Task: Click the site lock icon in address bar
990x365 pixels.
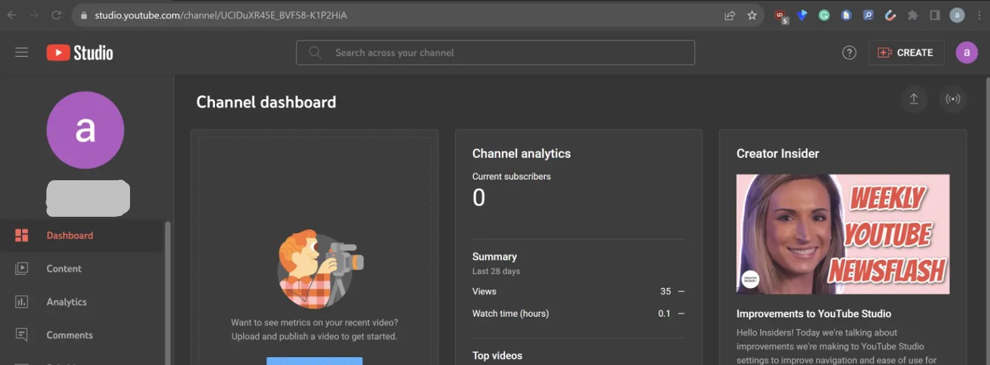Action: pyautogui.click(x=83, y=15)
